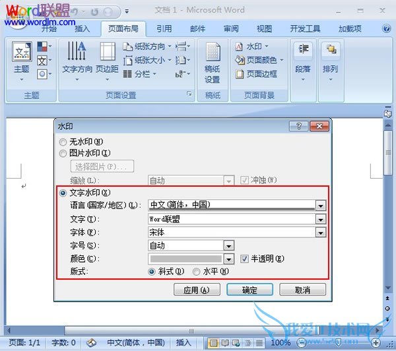Click the gray watermark color swatch

tap(186, 259)
